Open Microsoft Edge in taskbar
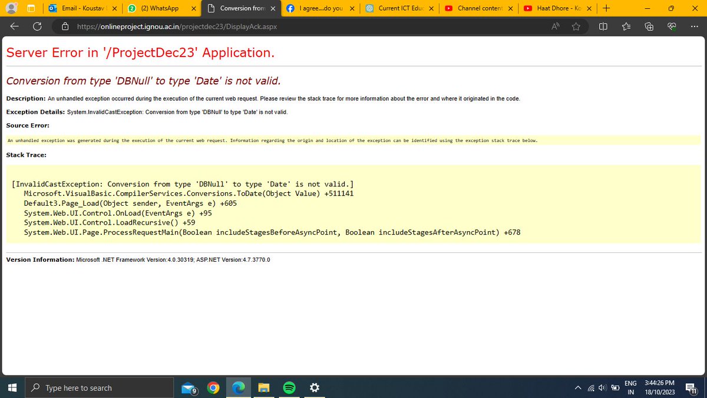 tap(239, 387)
